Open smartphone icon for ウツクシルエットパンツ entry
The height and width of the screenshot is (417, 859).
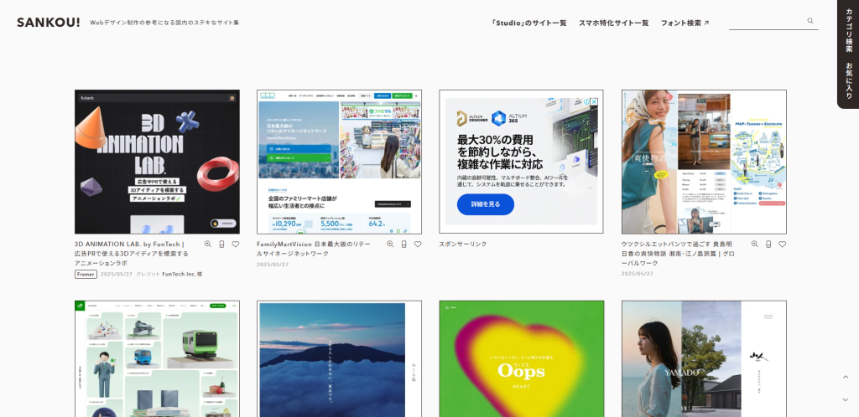click(x=768, y=245)
